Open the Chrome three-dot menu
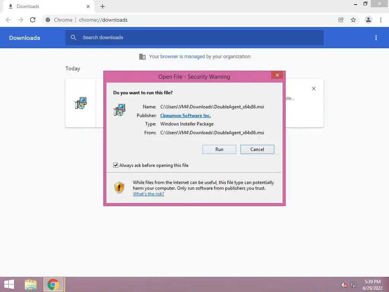This screenshot has height=292, width=389. (x=381, y=20)
